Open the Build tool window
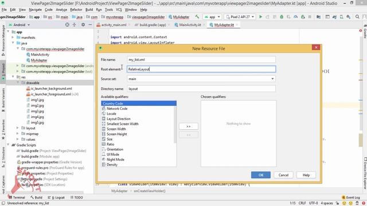This screenshot has height=206, width=367. pos(36,197)
